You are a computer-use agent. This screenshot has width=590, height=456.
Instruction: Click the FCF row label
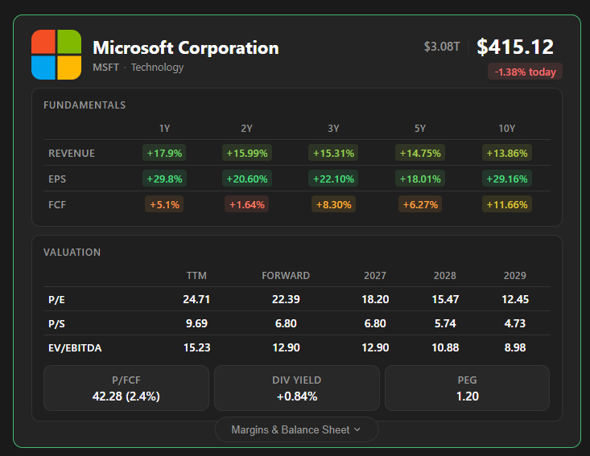click(x=57, y=205)
